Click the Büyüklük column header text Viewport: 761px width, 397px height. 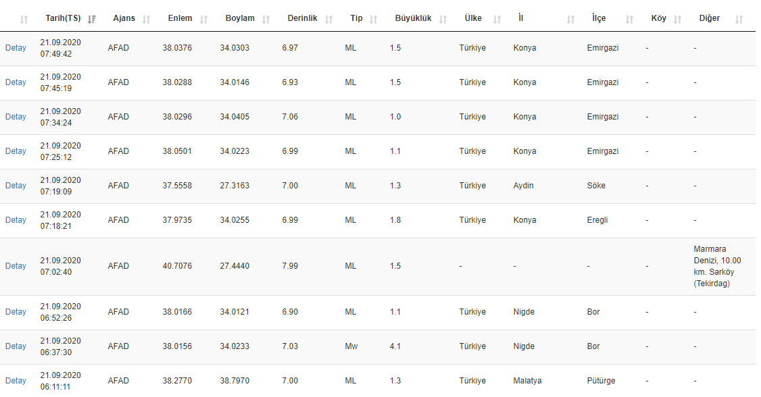[x=413, y=18]
